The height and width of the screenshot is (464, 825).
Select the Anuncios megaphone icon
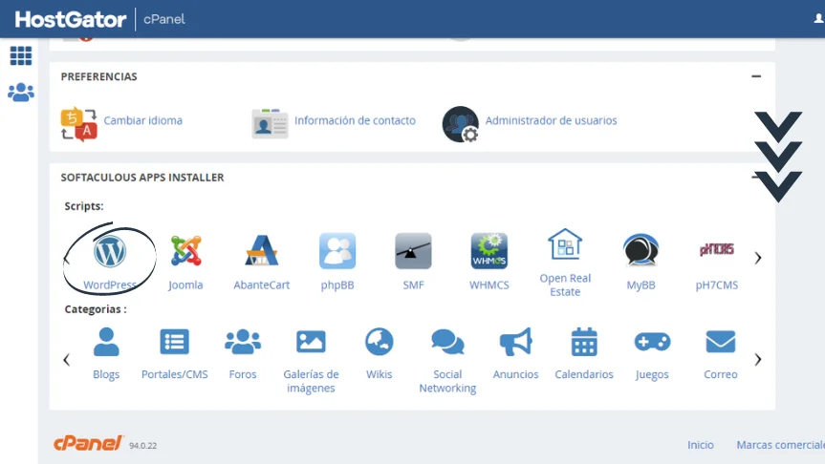click(x=515, y=342)
